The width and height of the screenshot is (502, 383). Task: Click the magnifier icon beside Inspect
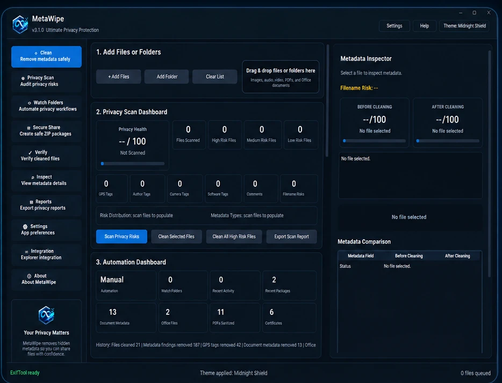(33, 178)
